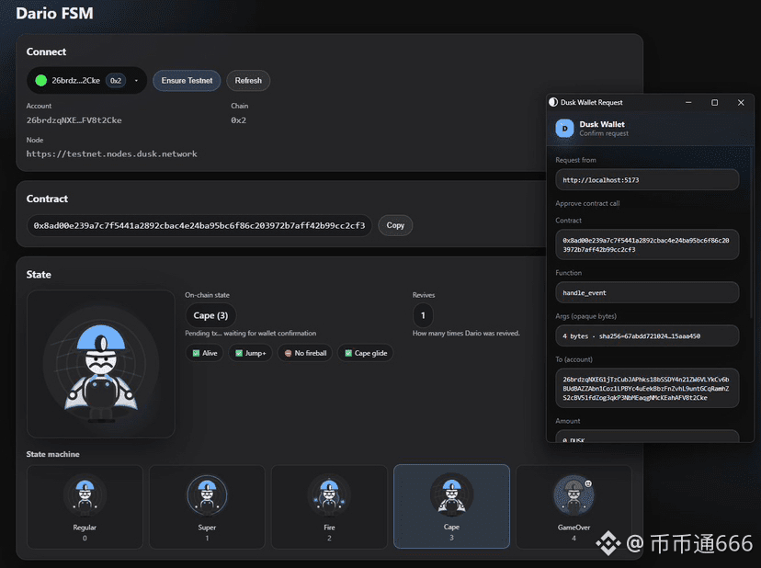The image size is (761, 568).
Task: Click the contract address input field
Action: click(199, 225)
